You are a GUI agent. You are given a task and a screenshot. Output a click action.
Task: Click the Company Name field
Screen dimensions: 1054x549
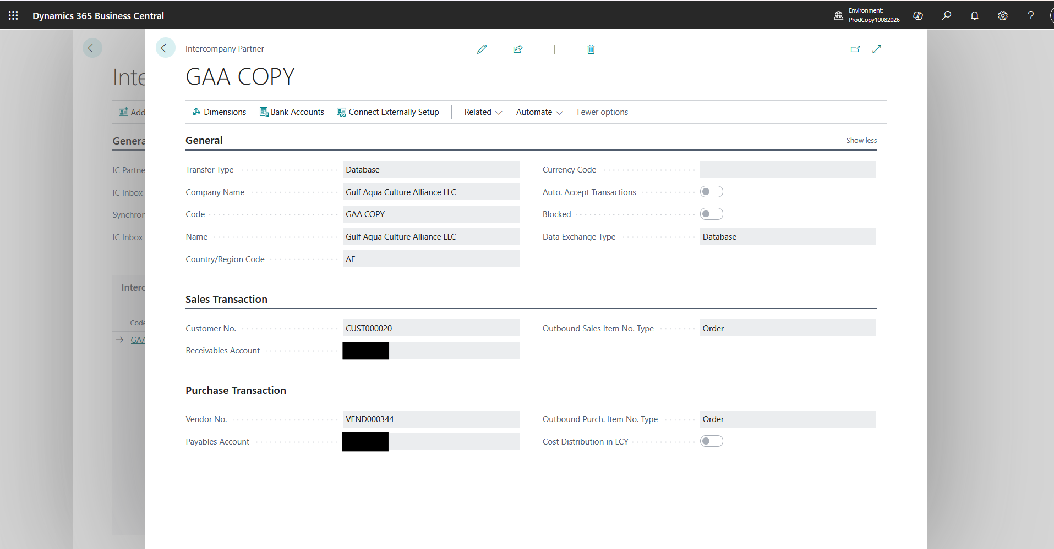(x=431, y=192)
